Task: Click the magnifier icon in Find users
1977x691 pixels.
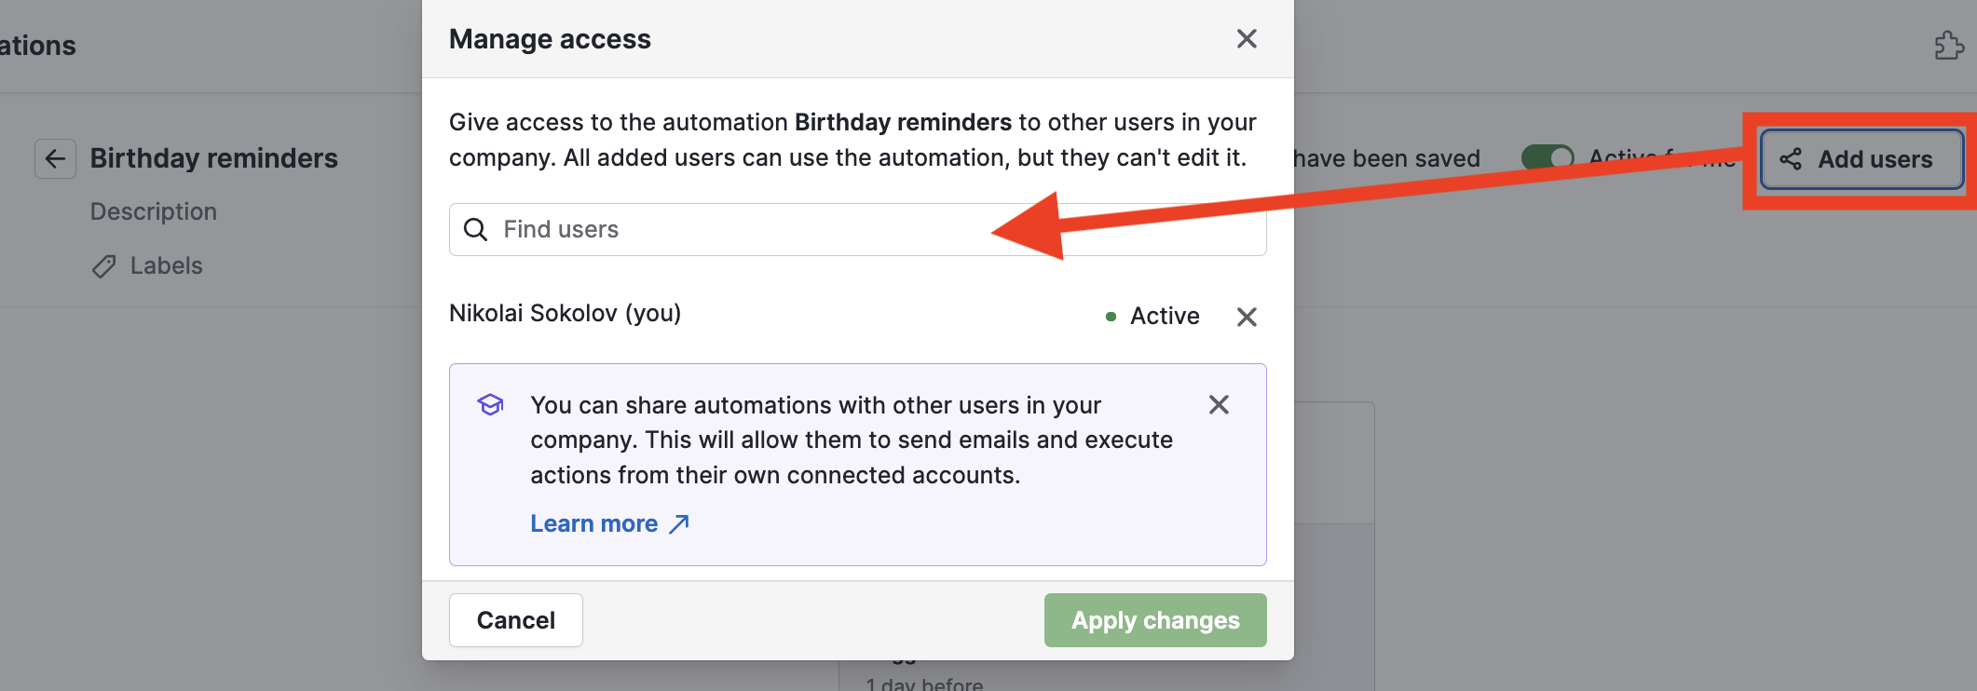Action: coord(475,229)
